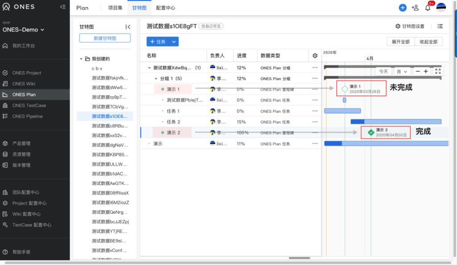The width and height of the screenshot is (457, 265).
Task: Open Wiki 配置中心
Action: click(x=26, y=214)
